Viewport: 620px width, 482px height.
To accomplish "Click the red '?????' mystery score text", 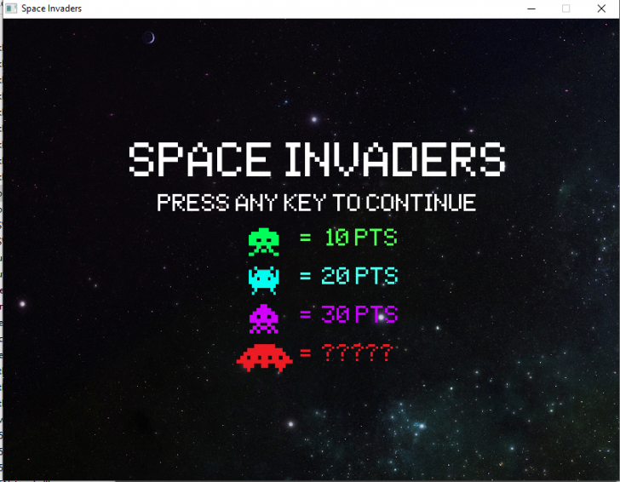I will coord(357,353).
